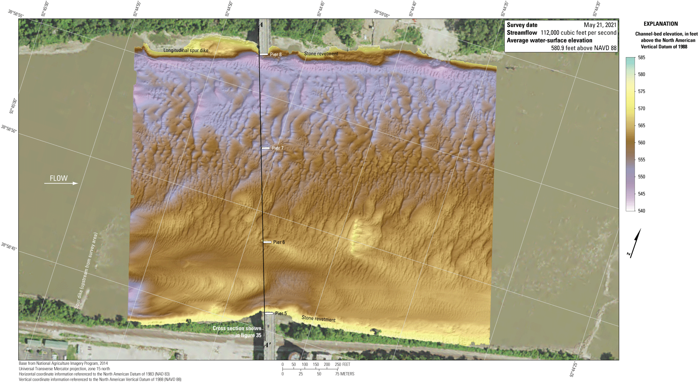Click the Streamflow label
Viewport: 698px width, 382px height.
pyautogui.click(x=522, y=33)
